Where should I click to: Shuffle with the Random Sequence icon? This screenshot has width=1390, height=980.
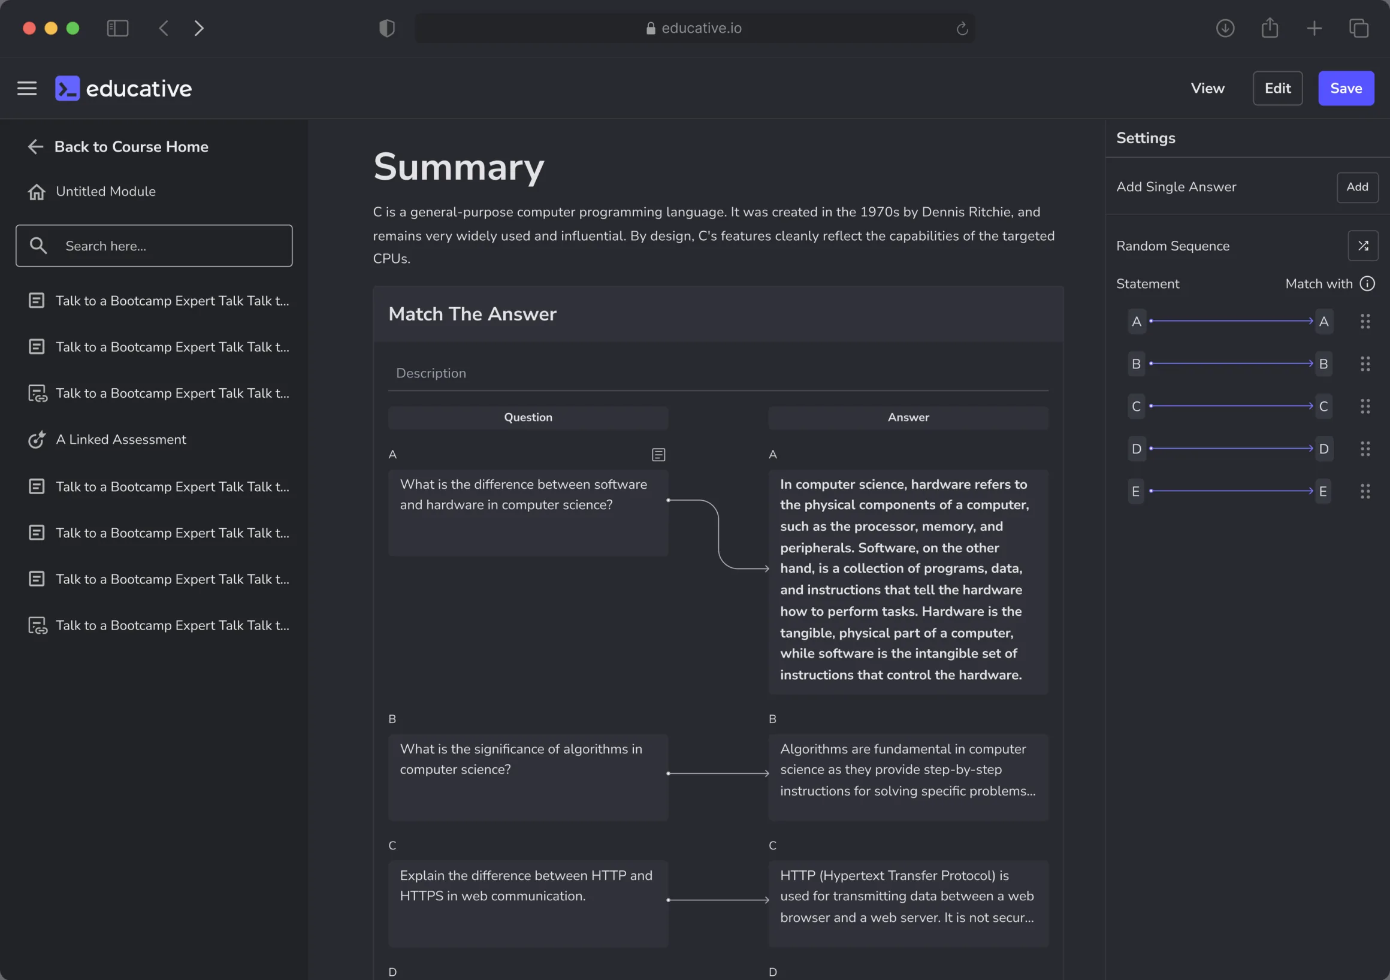tap(1363, 246)
